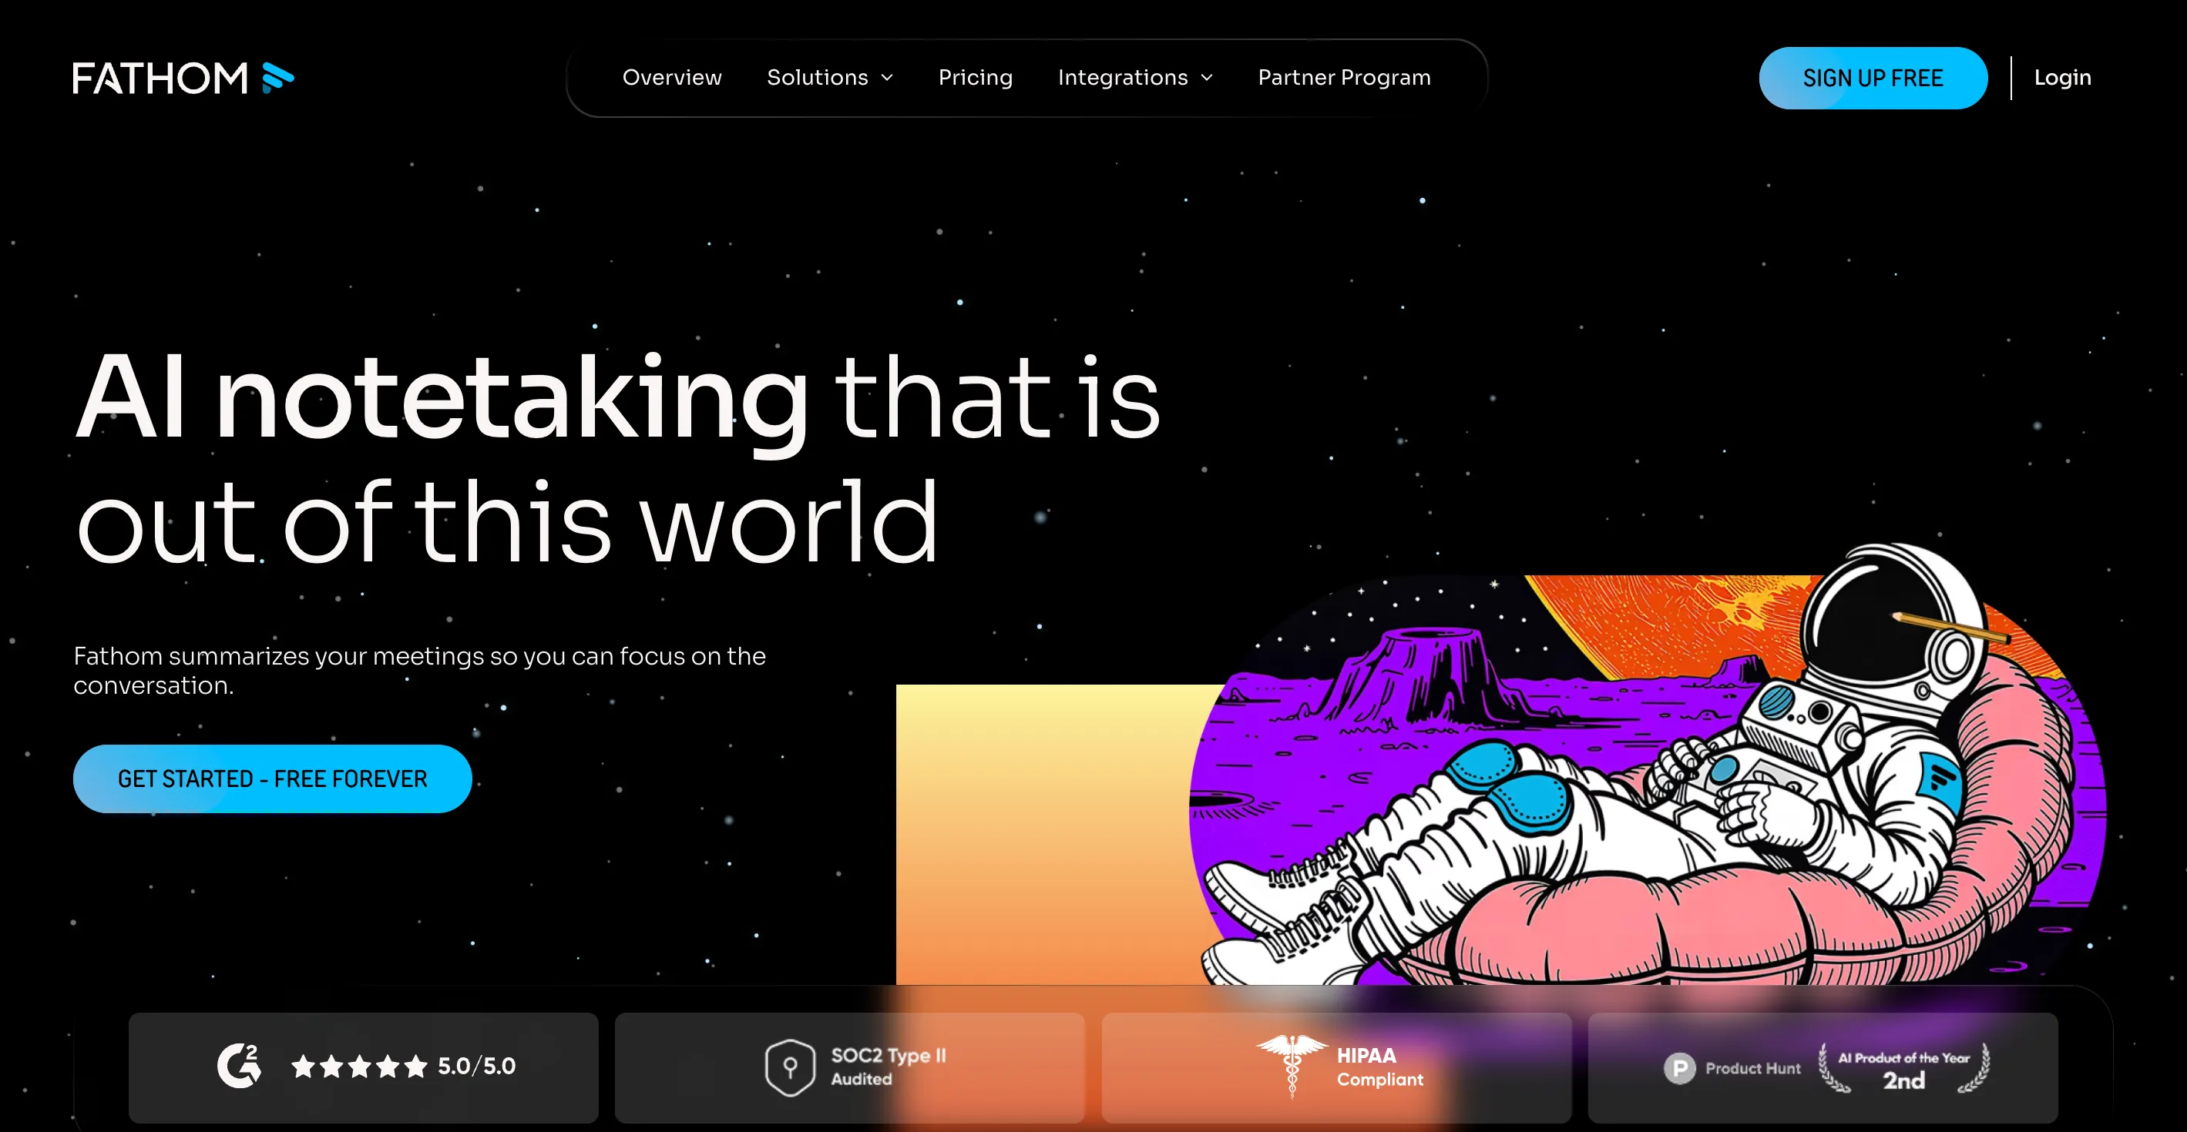
Task: Click the SOC2 shield icon
Action: click(x=790, y=1067)
